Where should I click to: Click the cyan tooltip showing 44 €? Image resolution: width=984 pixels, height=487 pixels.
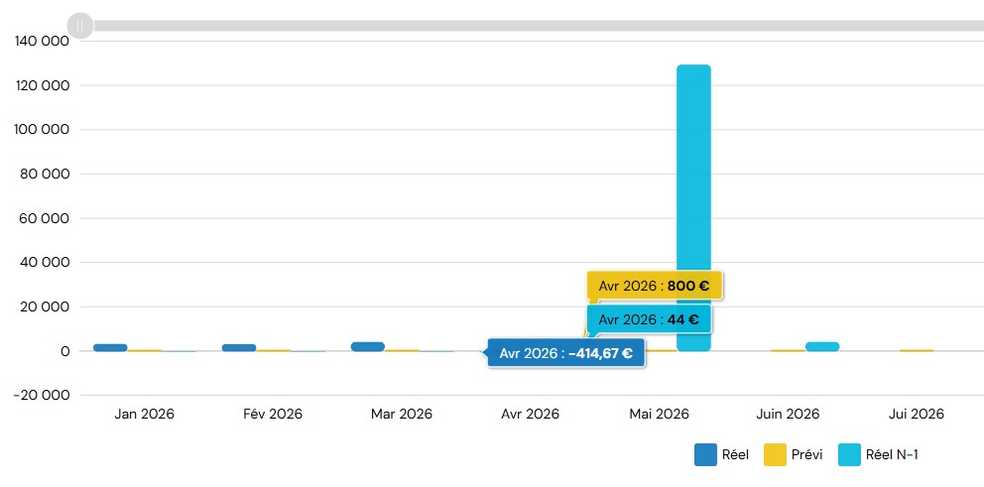coord(649,319)
